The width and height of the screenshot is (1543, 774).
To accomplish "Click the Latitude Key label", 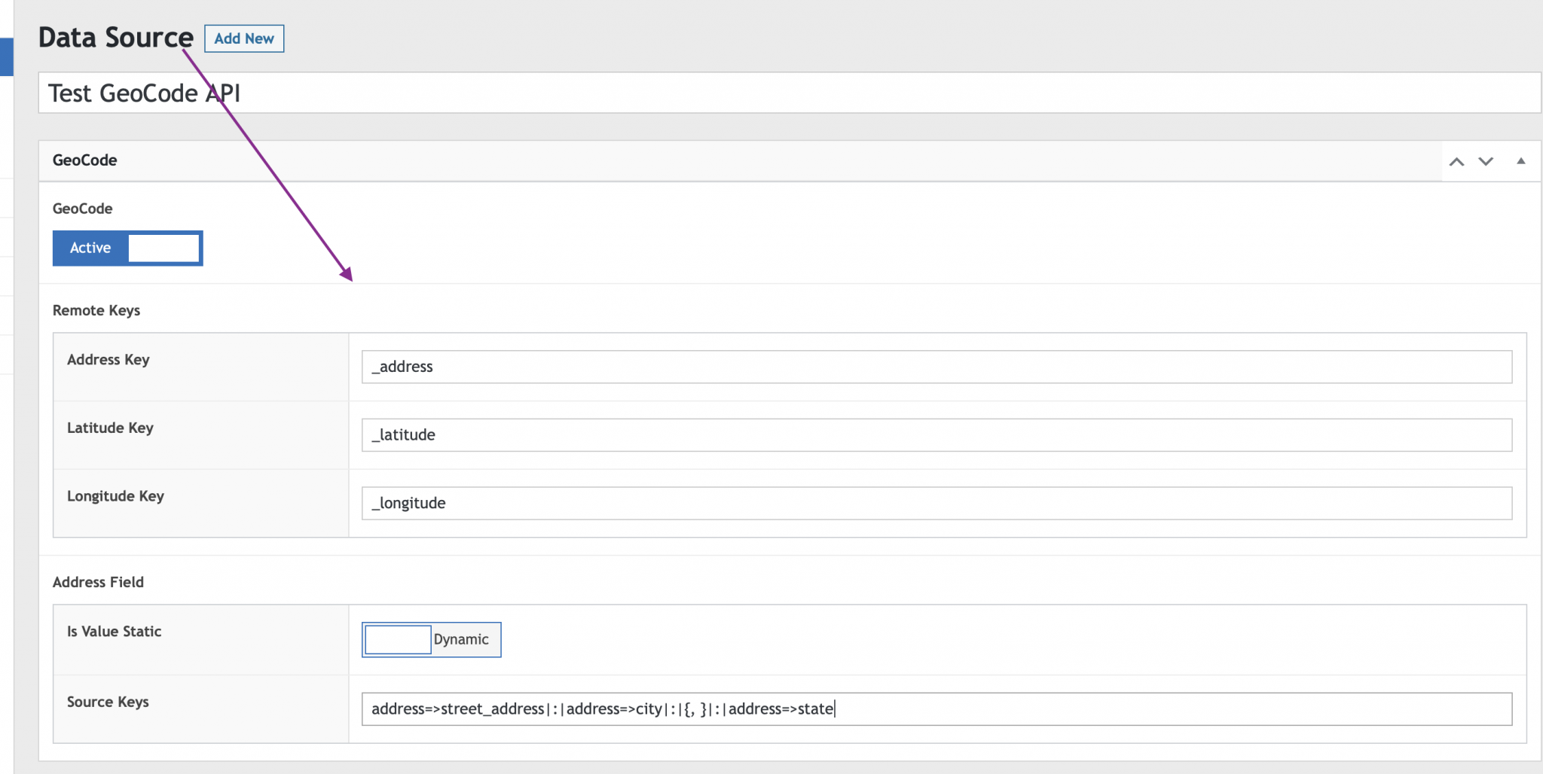I will click(x=110, y=428).
